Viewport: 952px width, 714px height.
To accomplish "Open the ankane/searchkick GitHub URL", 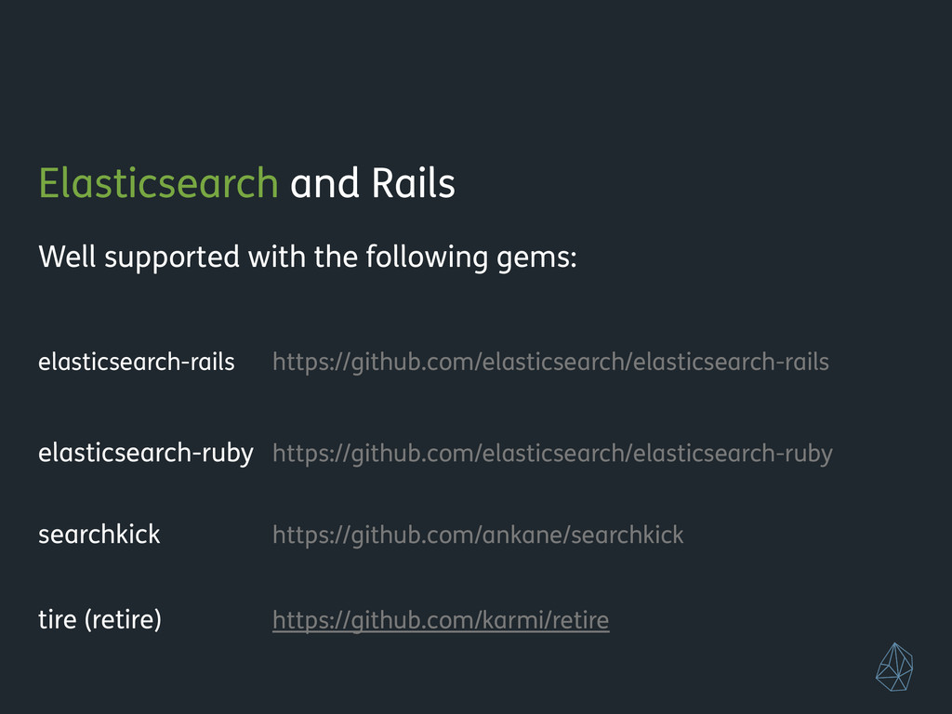I will pyautogui.click(x=478, y=535).
